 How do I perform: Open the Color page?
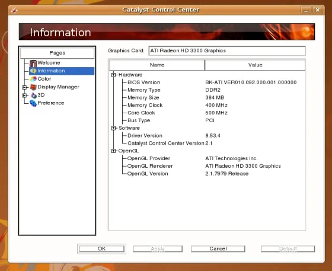coord(44,79)
